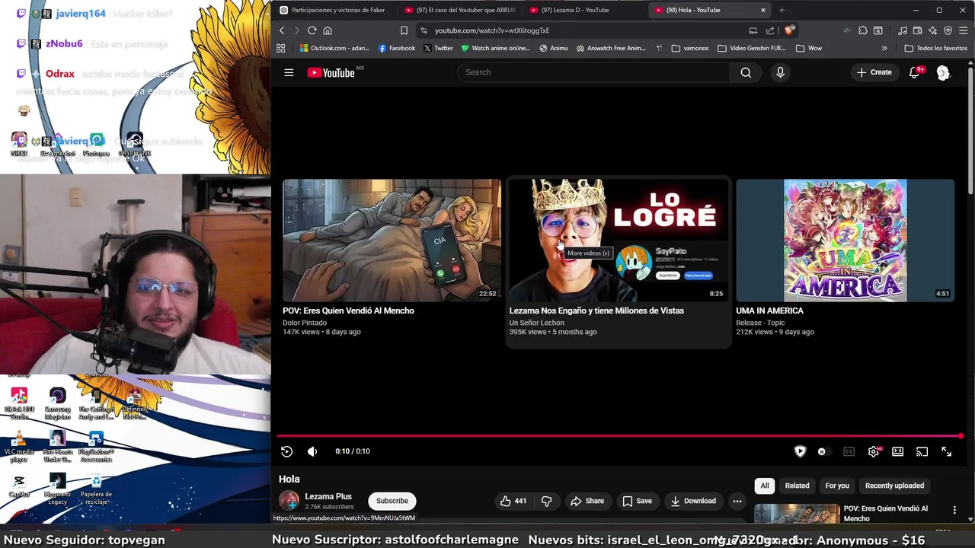Click the red video progress bar
This screenshot has height=548, width=975.
[620, 436]
